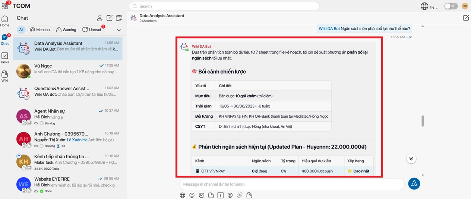Screen dimensions: 471x204
Task: Open the Vũ Ngọc conversation
Action: coord(68,71)
